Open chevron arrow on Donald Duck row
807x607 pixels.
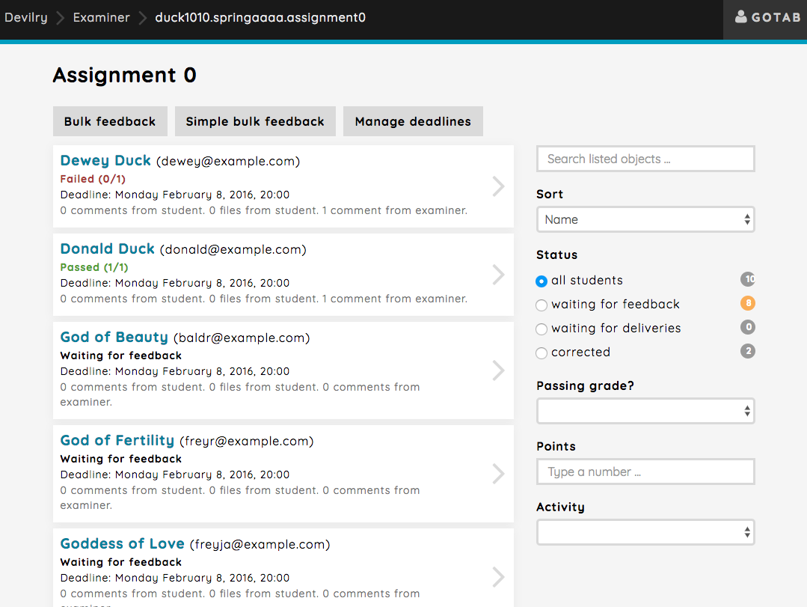tap(498, 275)
